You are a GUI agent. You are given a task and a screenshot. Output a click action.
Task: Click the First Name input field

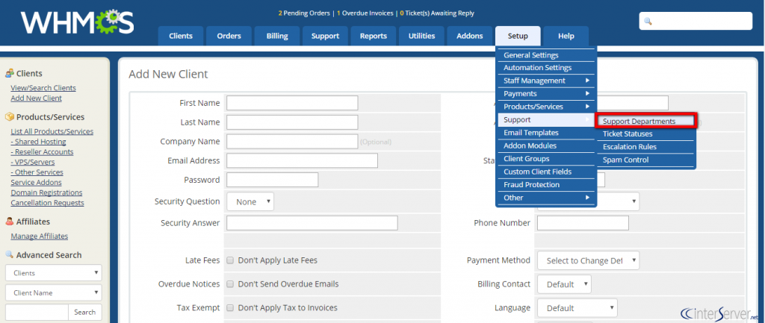tap(292, 103)
